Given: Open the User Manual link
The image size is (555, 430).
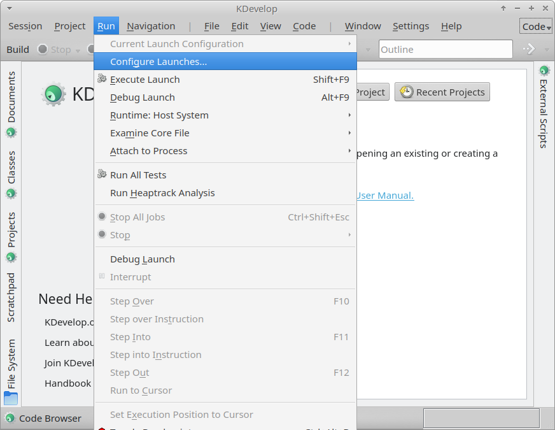Looking at the screenshot, I should pos(385,196).
